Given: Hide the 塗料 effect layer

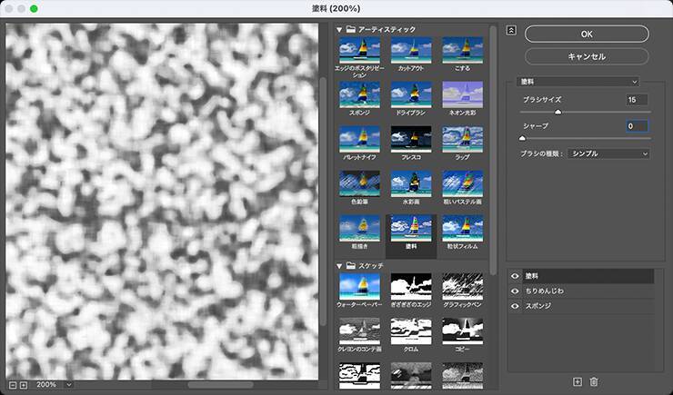Looking at the screenshot, I should click(516, 275).
